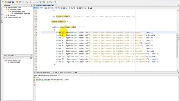Viewport: 180px width, 101px height.
Task: Start macro recording with red dot icon
Action: coord(83,8)
